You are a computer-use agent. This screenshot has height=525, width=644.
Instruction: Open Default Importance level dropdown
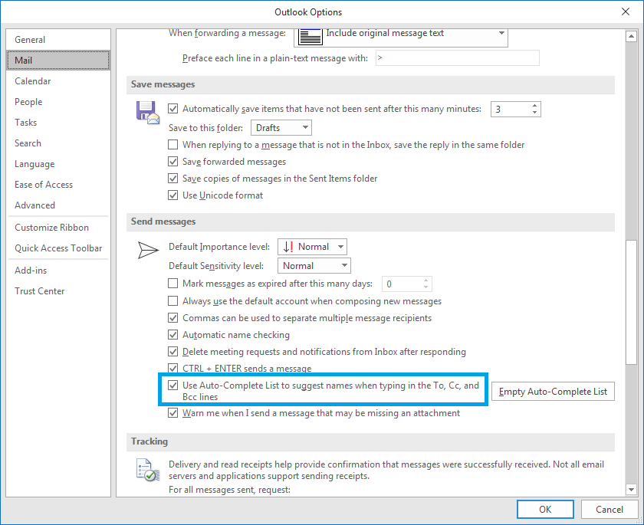point(312,247)
